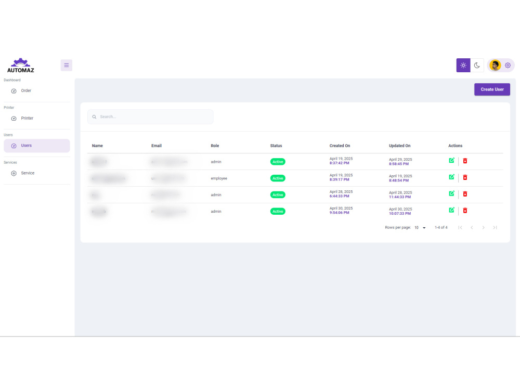Select Users in the sidebar
The height and width of the screenshot is (390, 520).
[x=36, y=146]
